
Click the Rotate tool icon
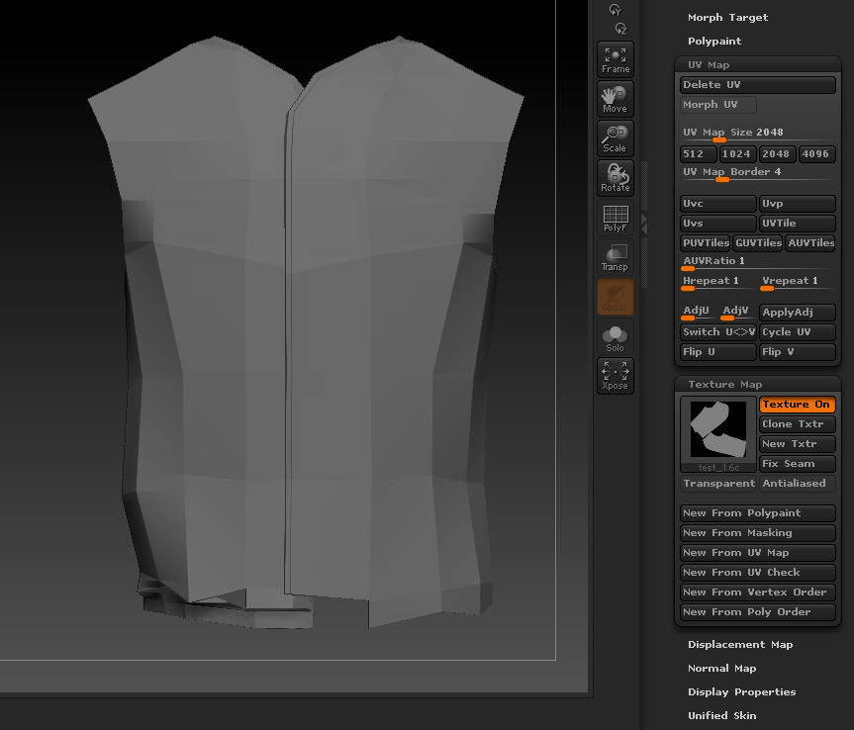(615, 177)
